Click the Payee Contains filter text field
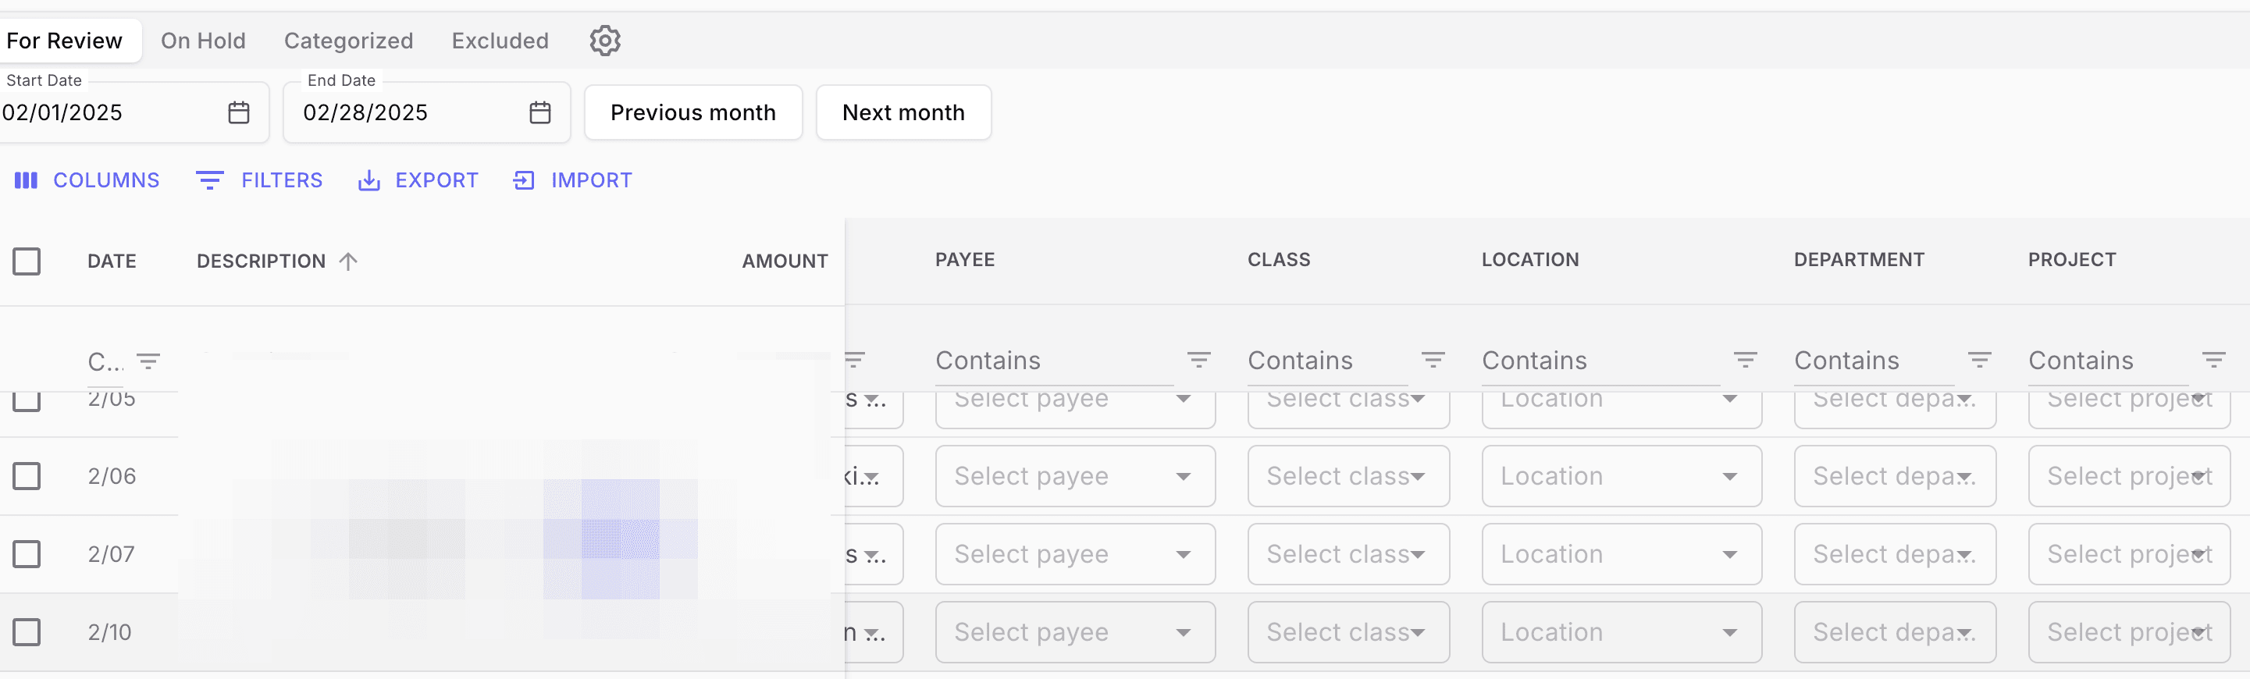The width and height of the screenshot is (2250, 679). point(1052,361)
